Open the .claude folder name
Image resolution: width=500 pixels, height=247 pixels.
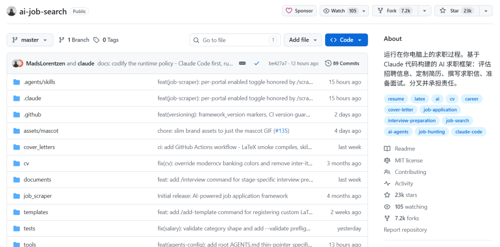tap(32, 99)
